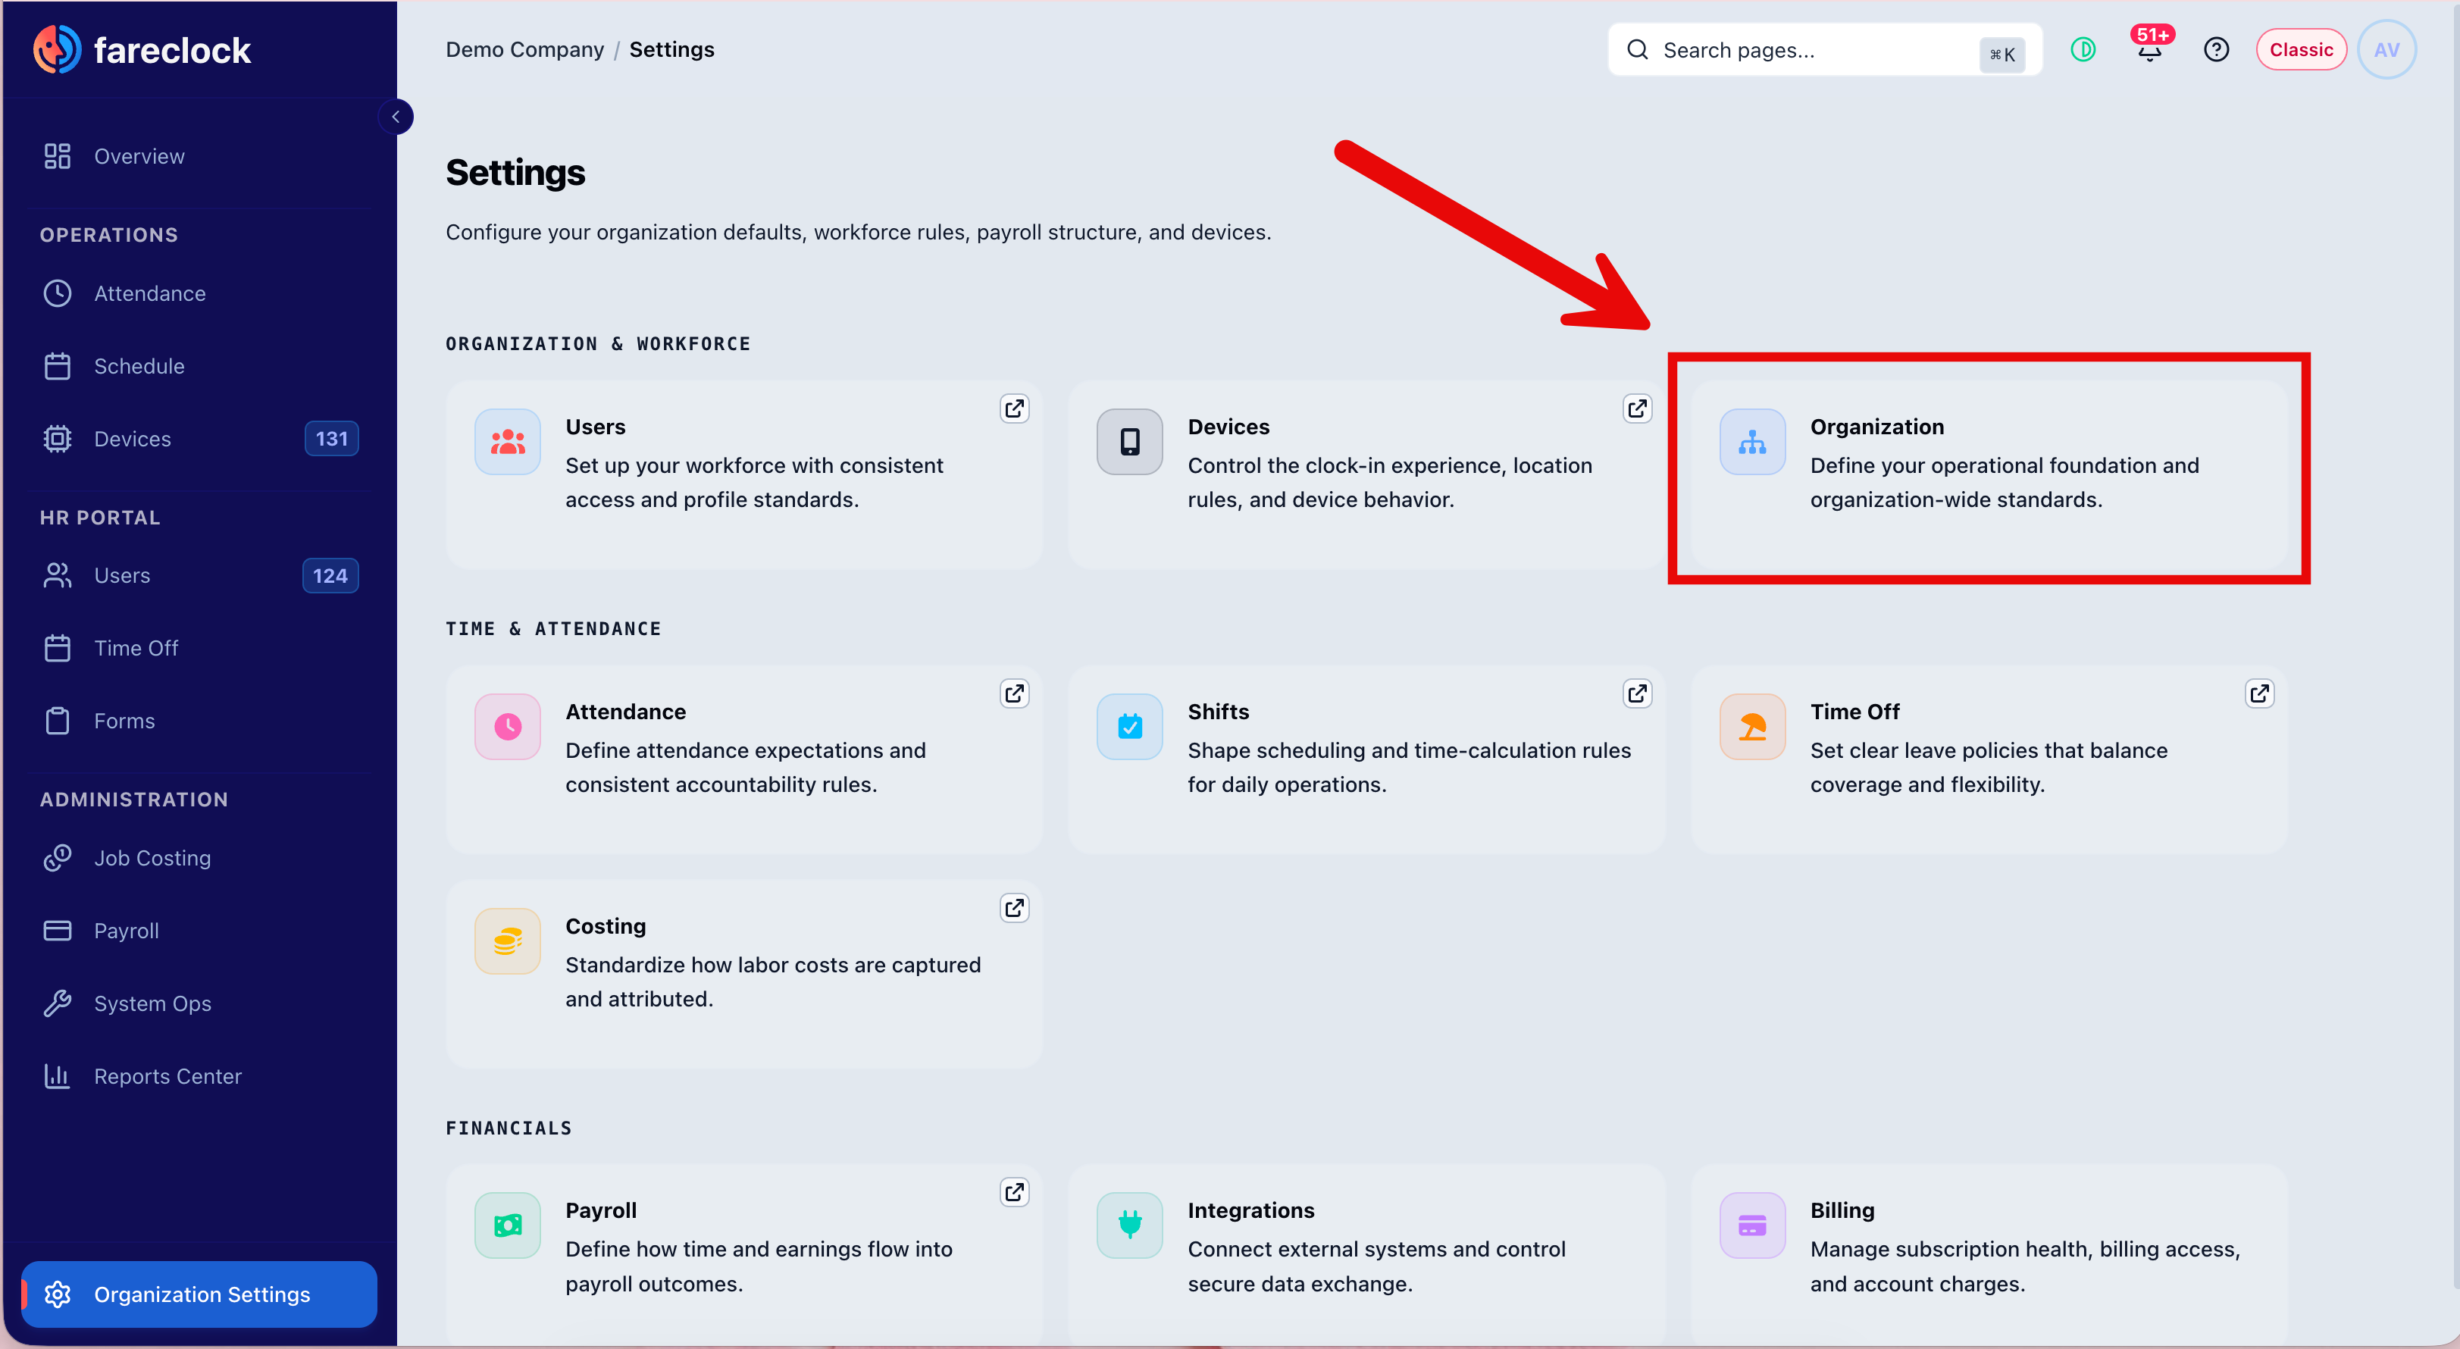
Task: Open the notifications bell showing 51+
Action: [x=2149, y=49]
